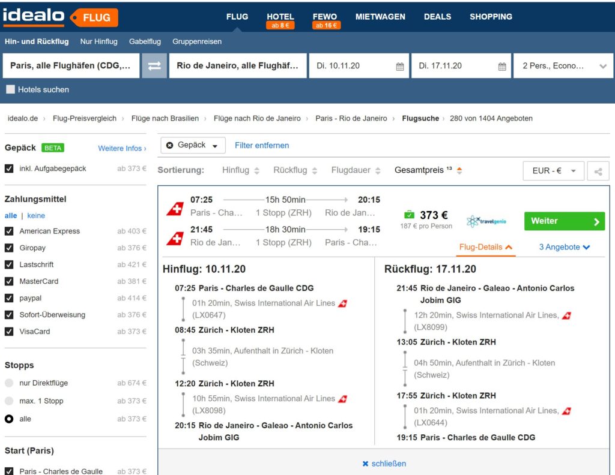The image size is (615, 475).
Task: Click Swiss logo next to flight LX8098
Action: (343, 399)
